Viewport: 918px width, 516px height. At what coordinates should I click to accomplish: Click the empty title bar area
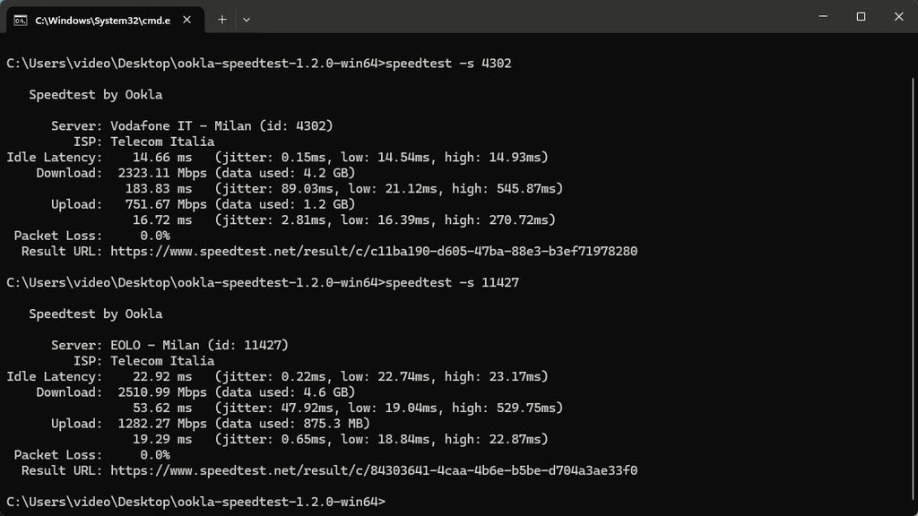point(527,16)
